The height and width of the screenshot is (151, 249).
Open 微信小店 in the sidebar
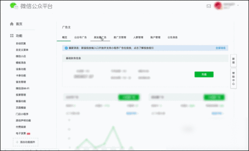[21, 56]
